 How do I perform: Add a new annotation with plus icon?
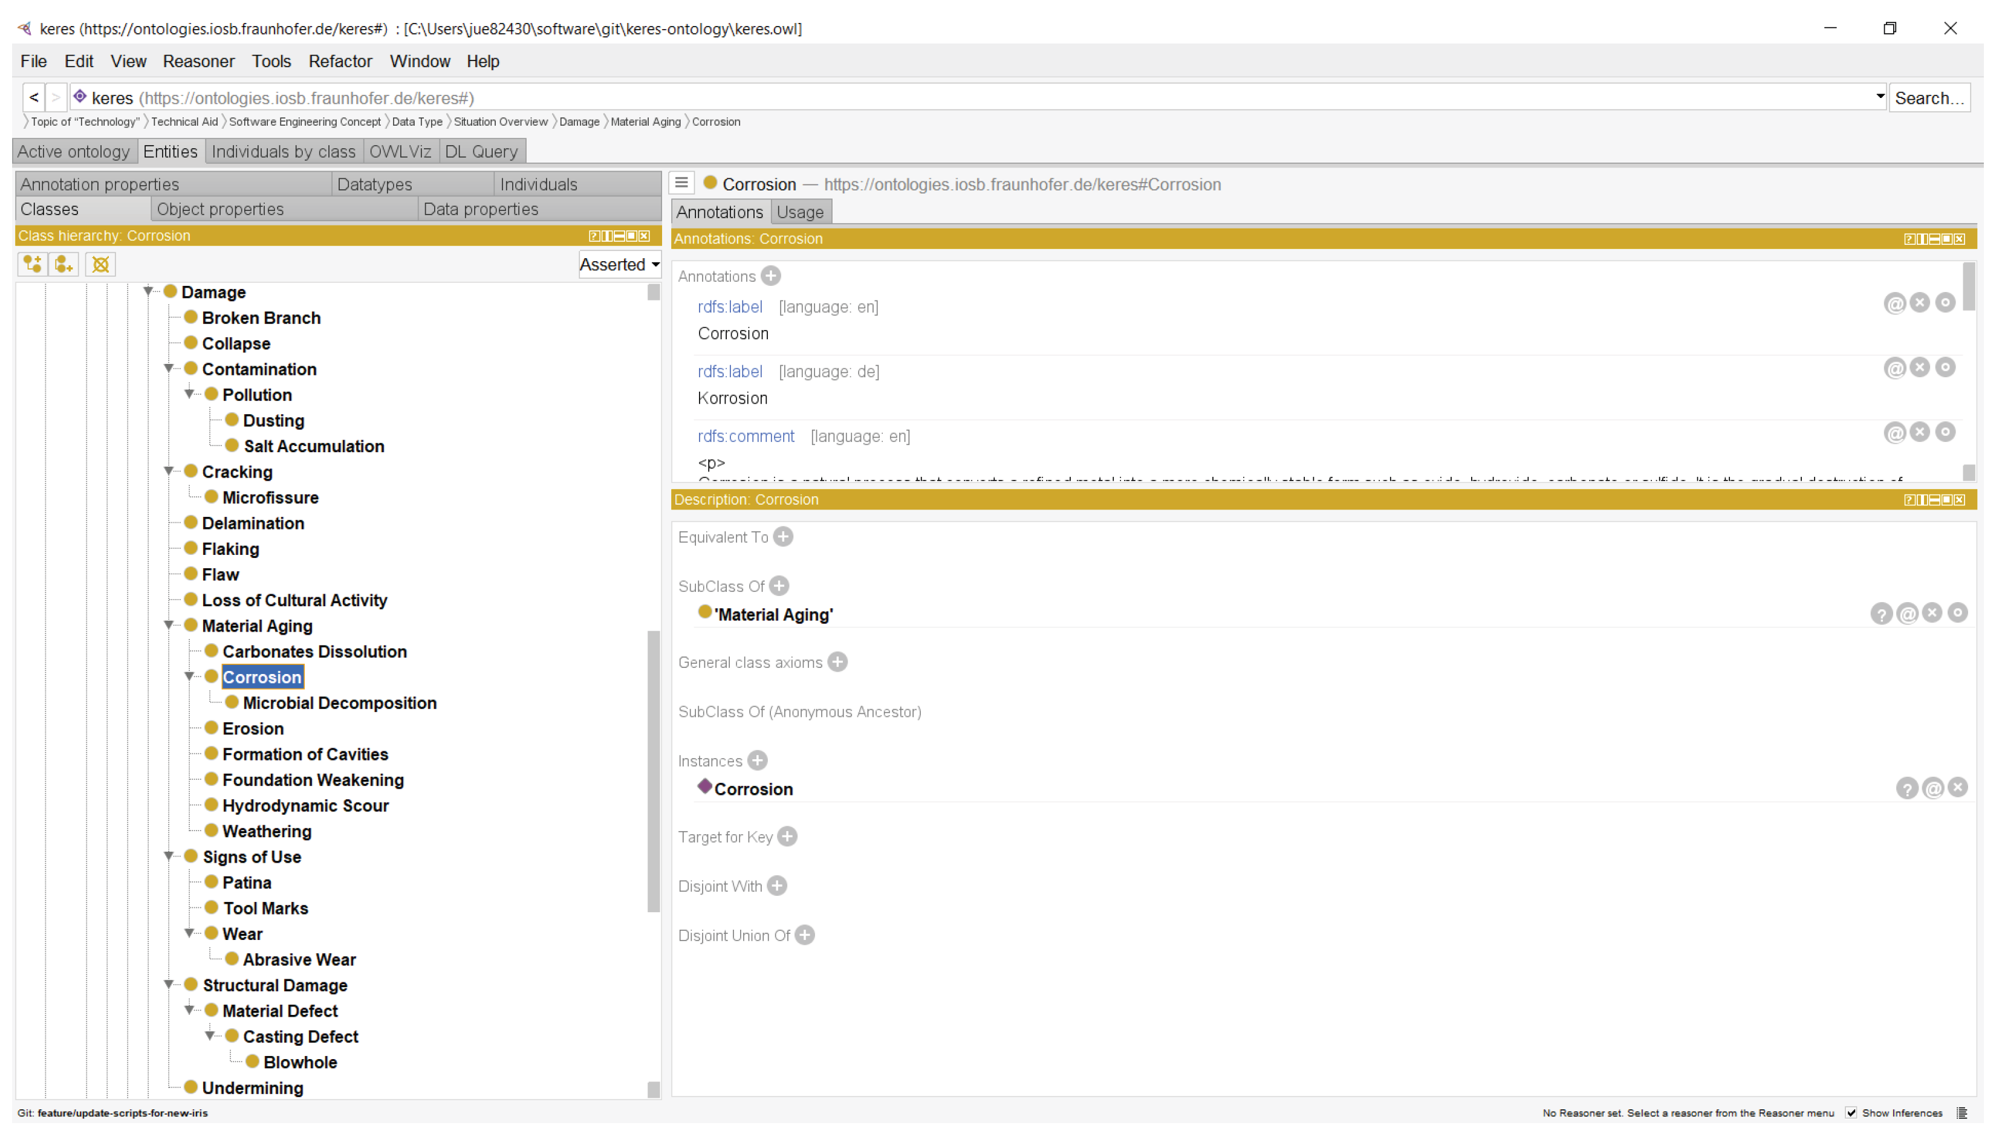(x=770, y=276)
